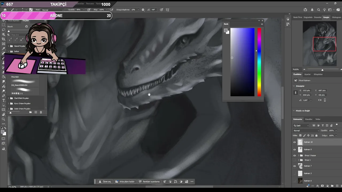
Task: Choose the Eyedropper tool
Action: 3,49
